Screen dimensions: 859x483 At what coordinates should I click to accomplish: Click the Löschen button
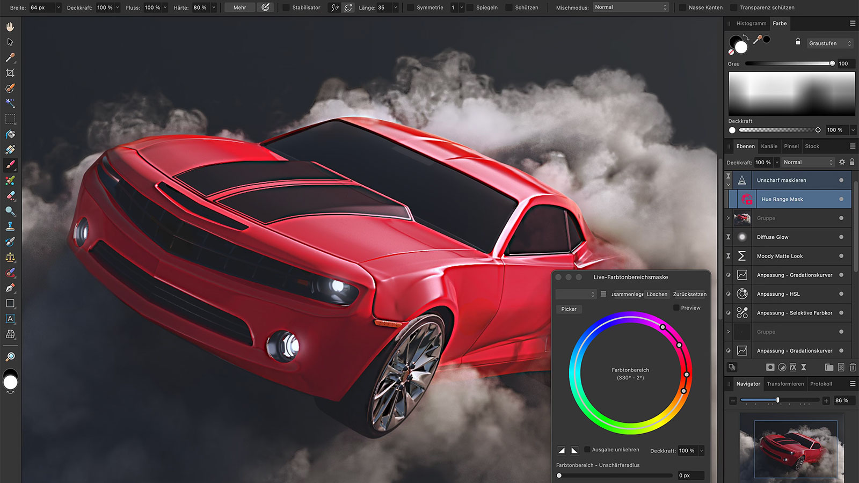[x=657, y=294]
